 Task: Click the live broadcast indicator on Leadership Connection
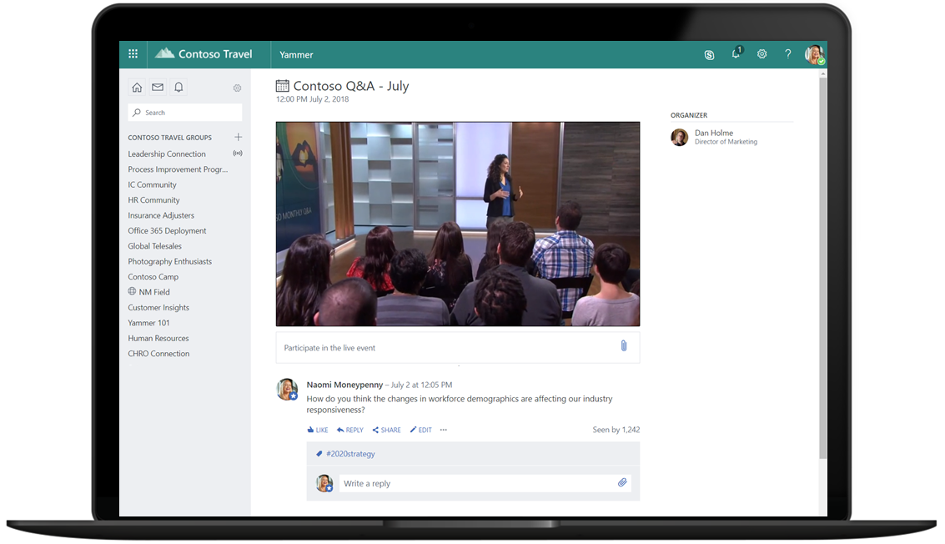click(x=238, y=154)
